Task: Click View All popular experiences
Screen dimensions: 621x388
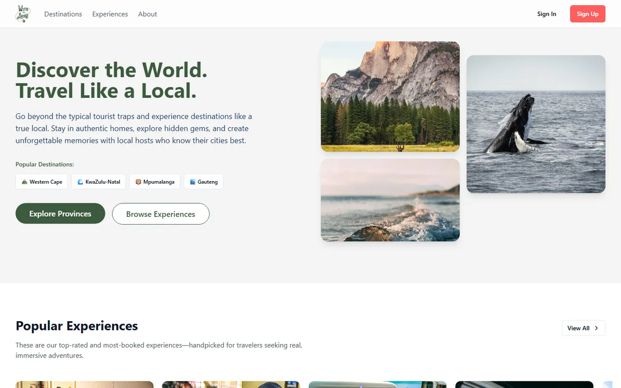Action: [583, 328]
